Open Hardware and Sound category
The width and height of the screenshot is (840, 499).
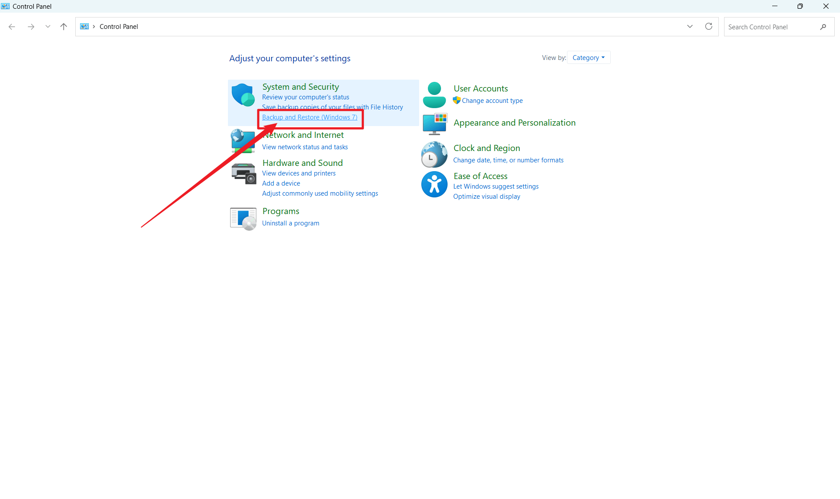tap(302, 163)
